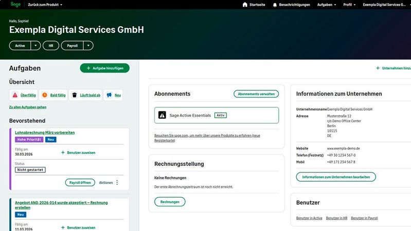
Task: Open the Aufgaben dropdown in top bar
Action: tap(327, 5)
